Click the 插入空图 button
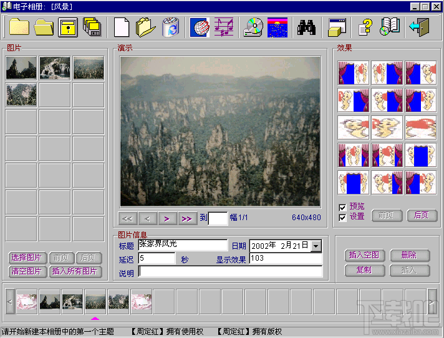 click(x=364, y=255)
